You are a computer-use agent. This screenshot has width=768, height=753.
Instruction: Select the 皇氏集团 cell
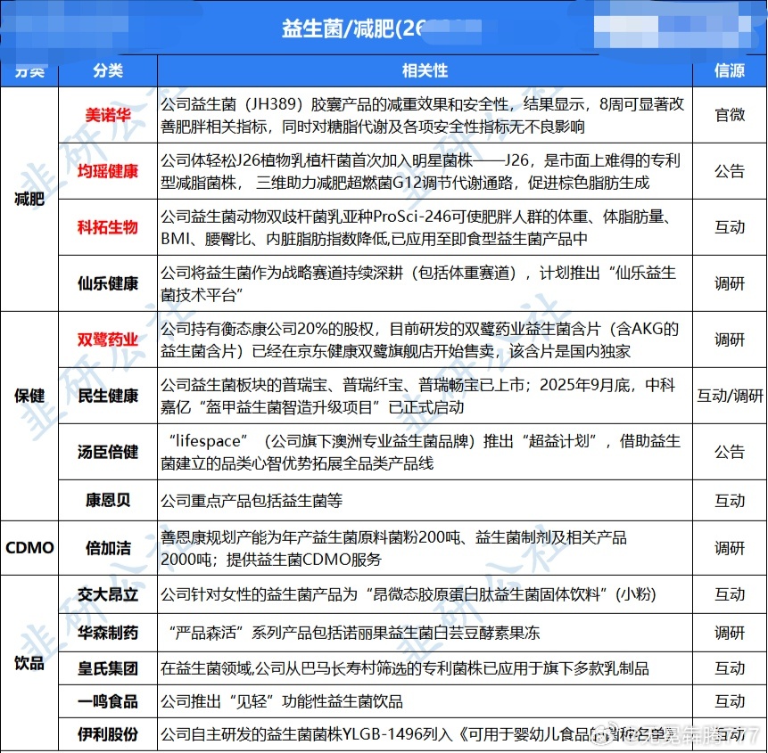tap(108, 668)
